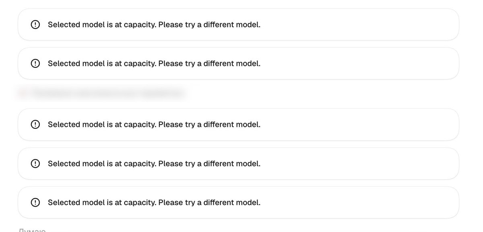Click the warning icon in the topmost error banner

tap(35, 24)
